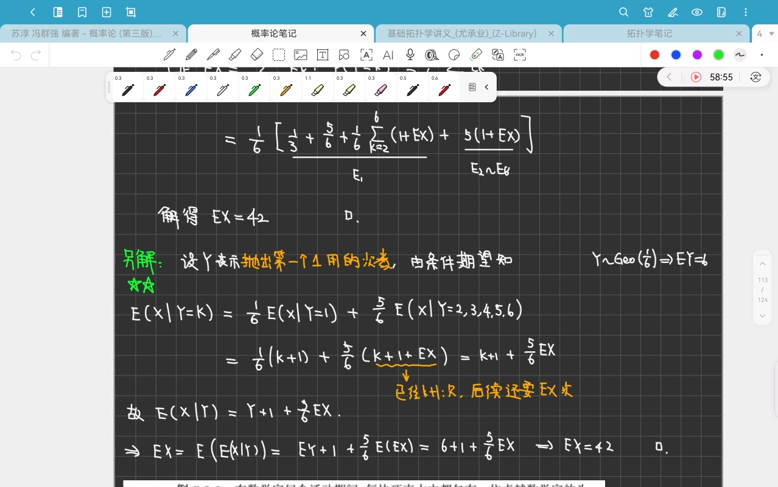Switch to 基础拓扑学讲义 tab
This screenshot has height=487, width=778.
click(x=462, y=33)
